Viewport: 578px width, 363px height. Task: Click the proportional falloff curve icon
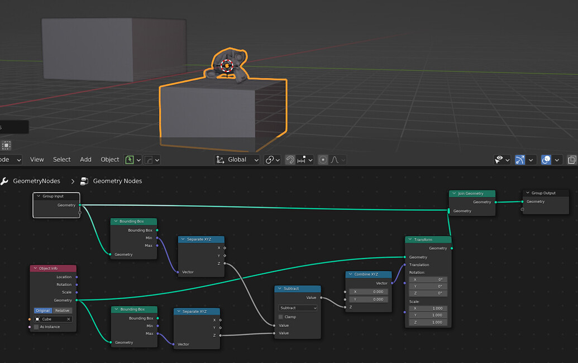[335, 160]
